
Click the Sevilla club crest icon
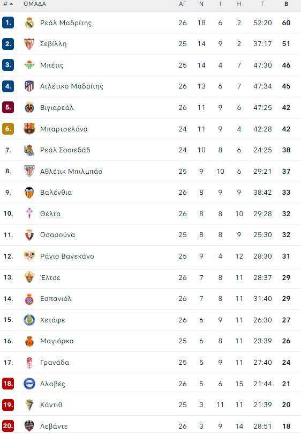[29, 44]
